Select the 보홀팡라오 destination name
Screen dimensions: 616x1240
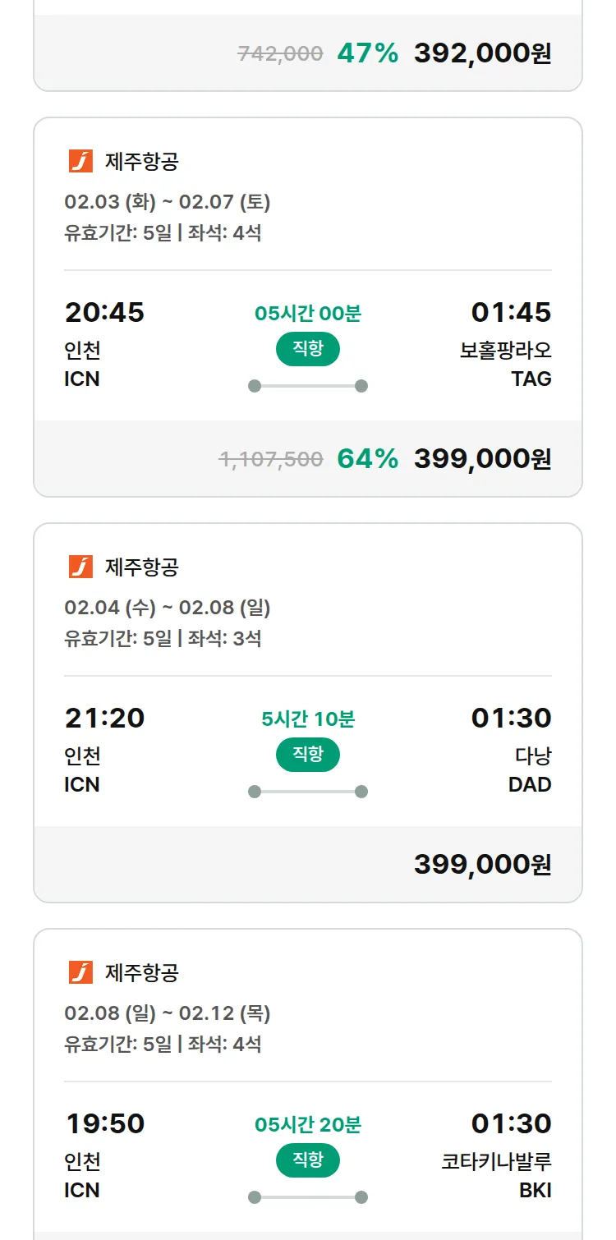[505, 350]
